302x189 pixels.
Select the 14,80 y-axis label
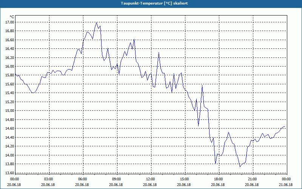10,119
